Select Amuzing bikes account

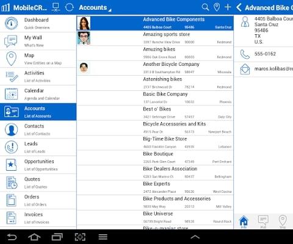click(155, 53)
